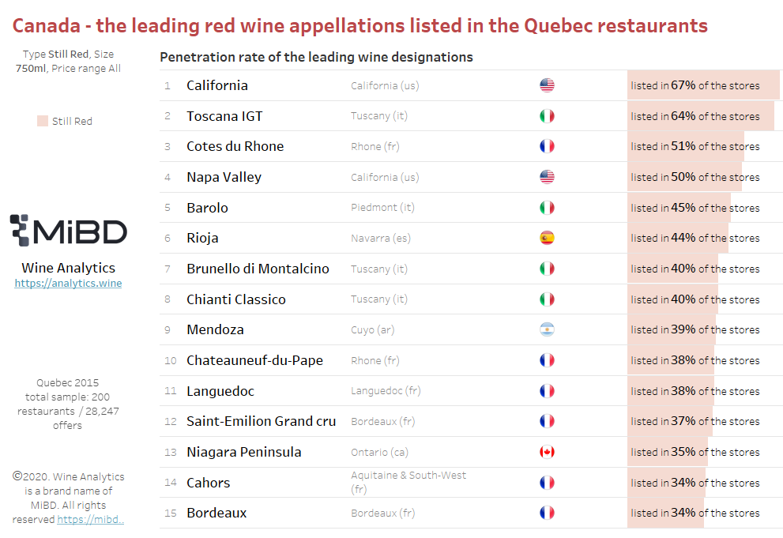Click the Brunello di Montalcino appellation name
Viewport: 783px width, 538px height.
coord(258,269)
